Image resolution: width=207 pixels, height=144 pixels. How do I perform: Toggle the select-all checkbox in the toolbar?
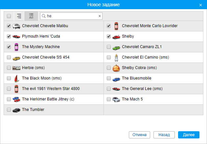pos(9,16)
